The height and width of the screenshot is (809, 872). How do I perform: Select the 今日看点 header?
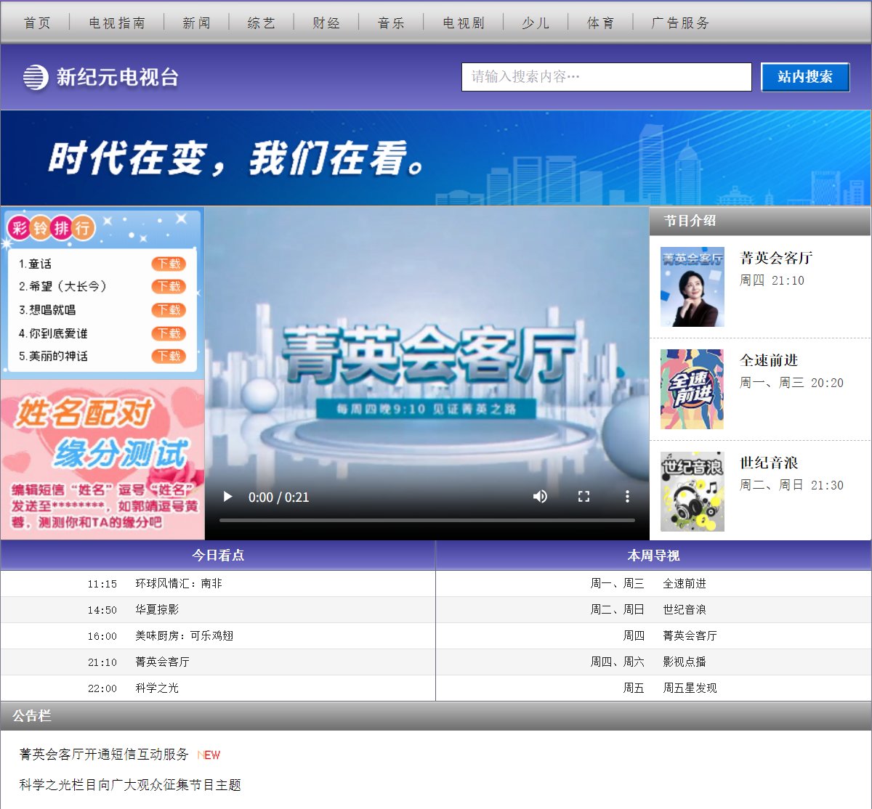pos(218,556)
